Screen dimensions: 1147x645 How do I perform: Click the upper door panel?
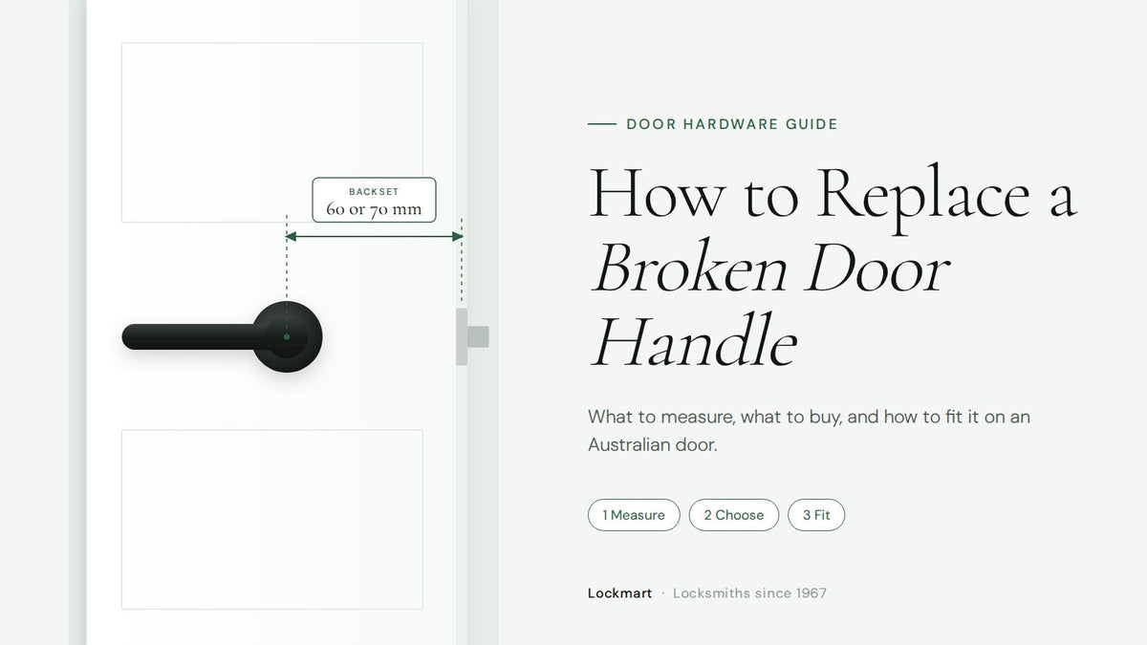pos(272,132)
